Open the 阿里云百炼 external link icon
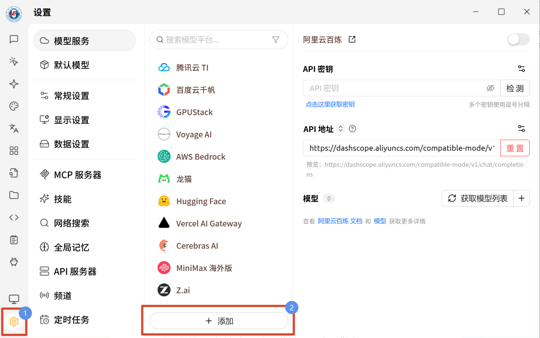540x338 pixels. (x=352, y=39)
